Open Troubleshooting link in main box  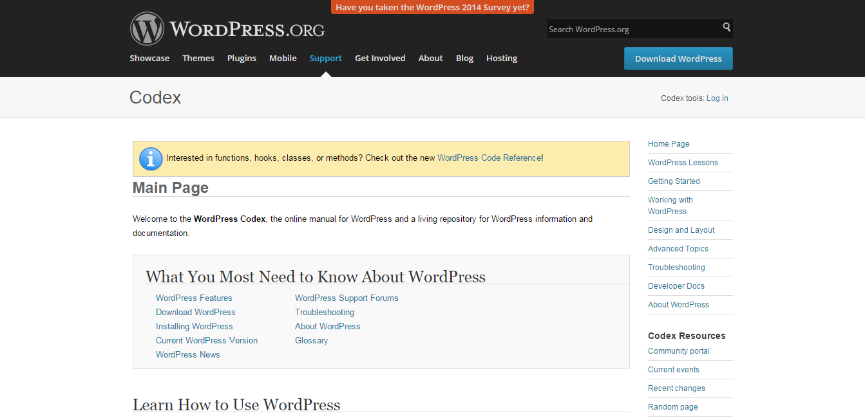pyautogui.click(x=325, y=312)
